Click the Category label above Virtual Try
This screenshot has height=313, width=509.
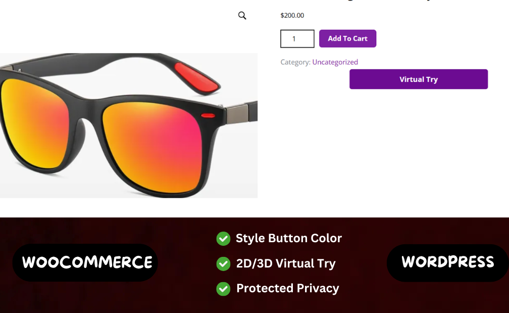coord(295,62)
